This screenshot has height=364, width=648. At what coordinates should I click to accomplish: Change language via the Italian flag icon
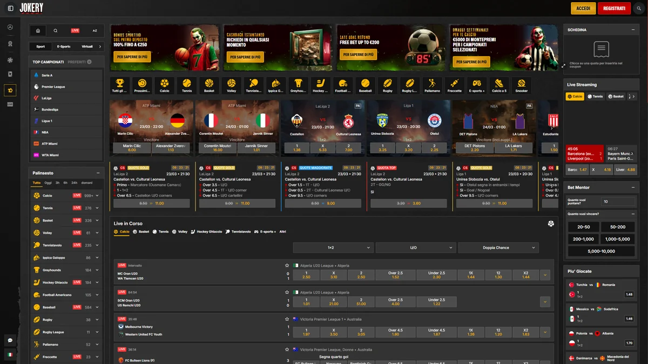click(10, 355)
